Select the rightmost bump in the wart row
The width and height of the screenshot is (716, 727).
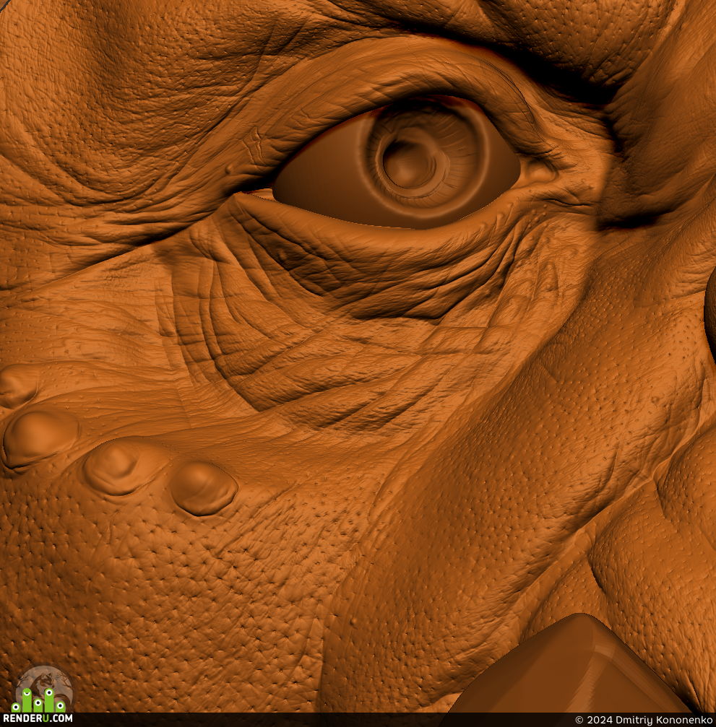click(203, 488)
